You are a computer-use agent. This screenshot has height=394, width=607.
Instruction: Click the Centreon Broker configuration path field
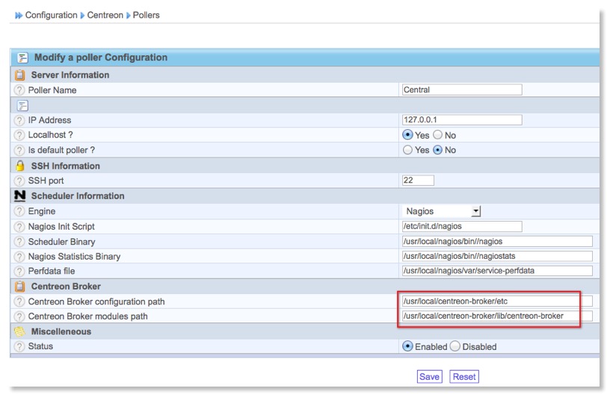click(496, 301)
